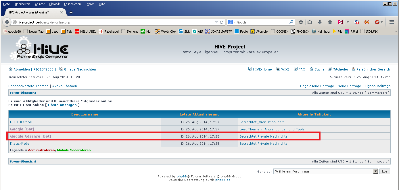Expand the 'Wähle ein Forum aus' dropdown
Viewport: 399px width, 190px height.
375,171
